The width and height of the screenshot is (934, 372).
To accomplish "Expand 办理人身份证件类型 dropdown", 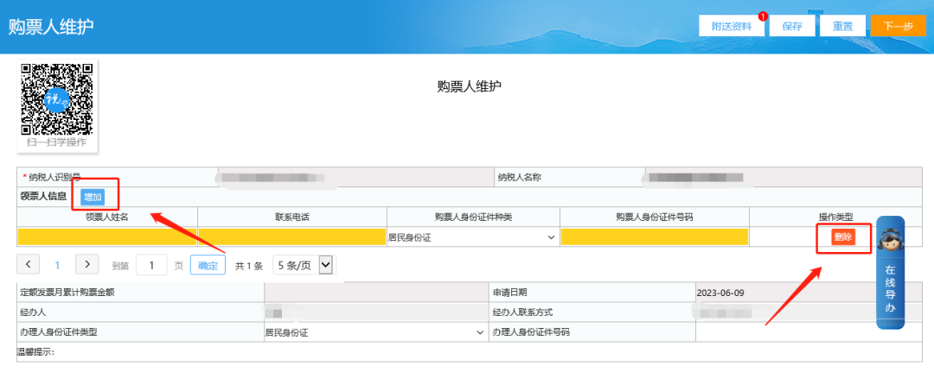I will point(375,331).
